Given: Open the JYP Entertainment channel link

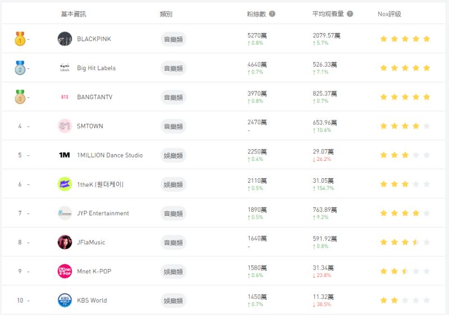Looking at the screenshot, I should click(103, 213).
